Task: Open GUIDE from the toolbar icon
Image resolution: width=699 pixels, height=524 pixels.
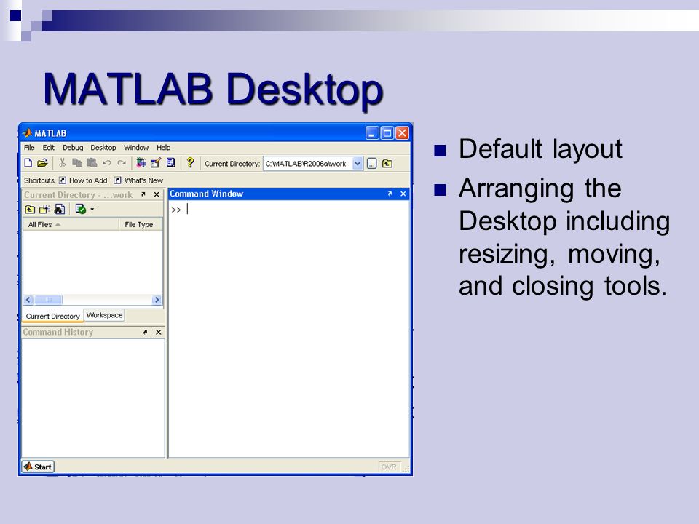Action: tap(156, 163)
